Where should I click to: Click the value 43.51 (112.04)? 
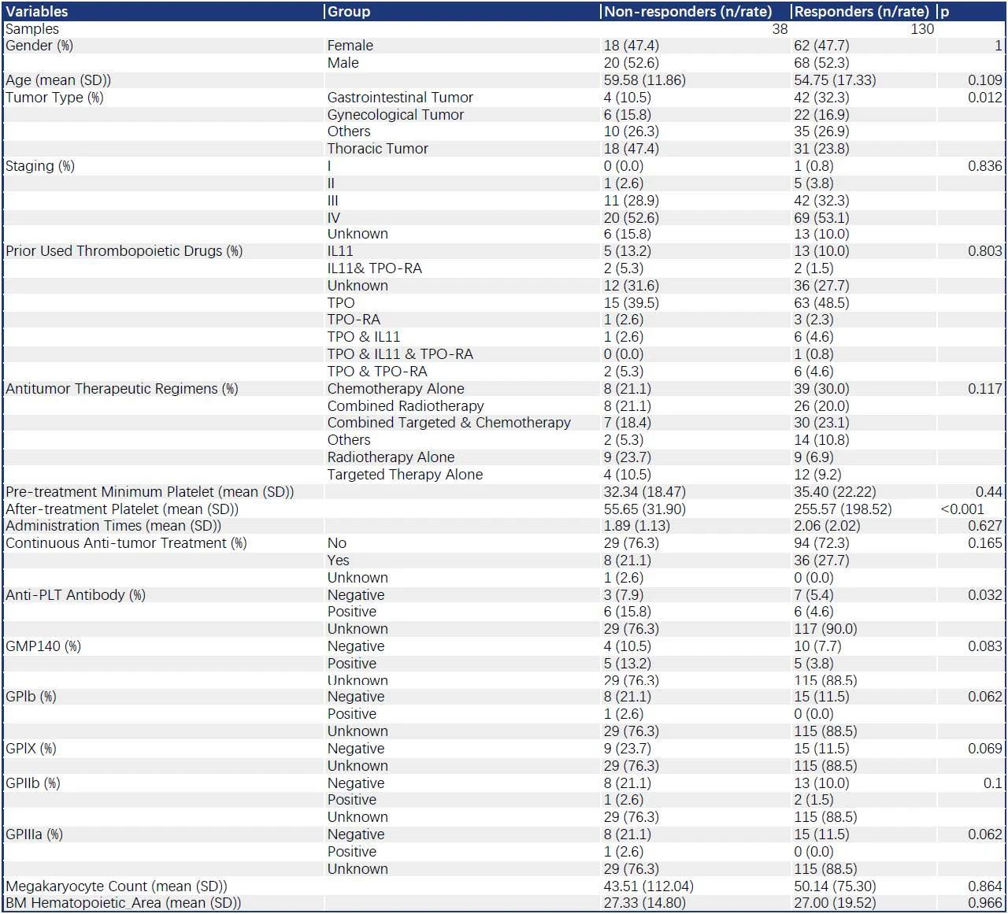tap(649, 886)
